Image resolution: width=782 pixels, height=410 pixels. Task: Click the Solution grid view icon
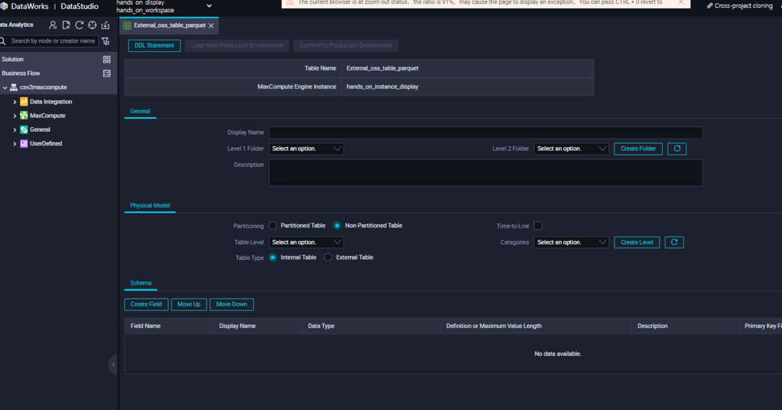tap(107, 59)
